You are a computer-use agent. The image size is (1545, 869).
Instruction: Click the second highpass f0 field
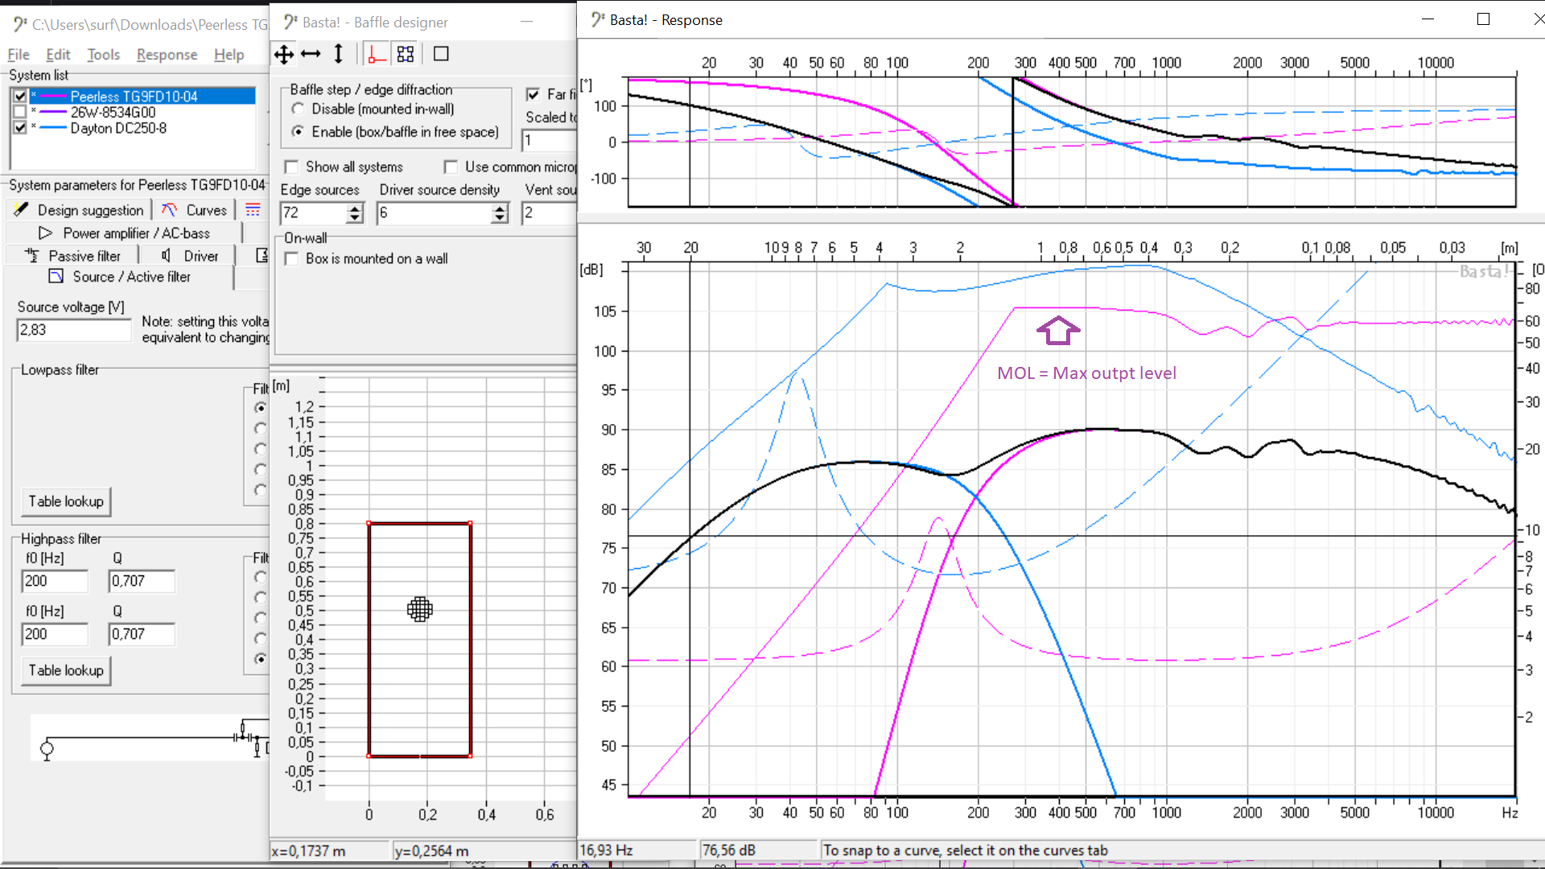[55, 634]
